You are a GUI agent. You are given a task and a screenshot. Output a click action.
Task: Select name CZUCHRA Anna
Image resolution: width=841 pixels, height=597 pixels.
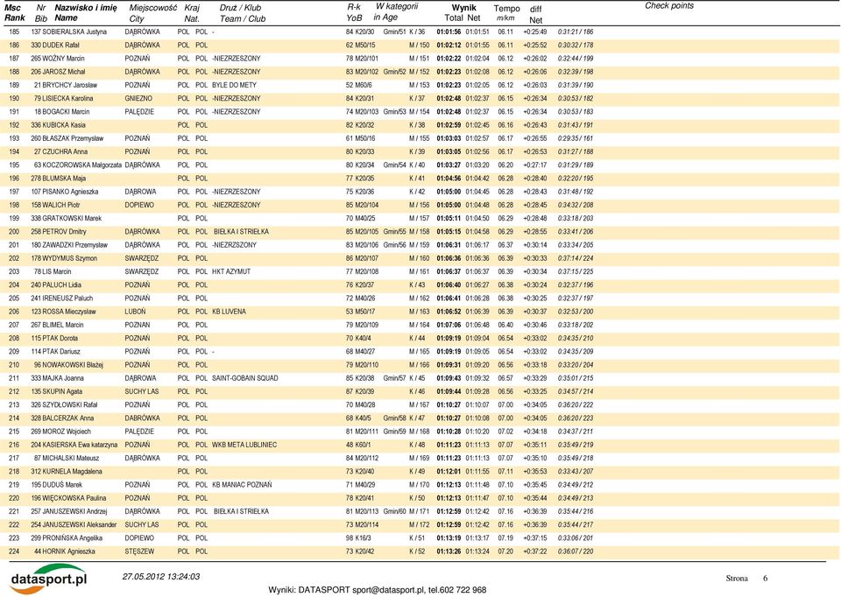(65, 152)
